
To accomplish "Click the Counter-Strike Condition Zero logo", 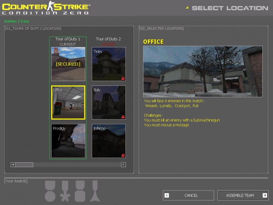I will tap(46, 8).
